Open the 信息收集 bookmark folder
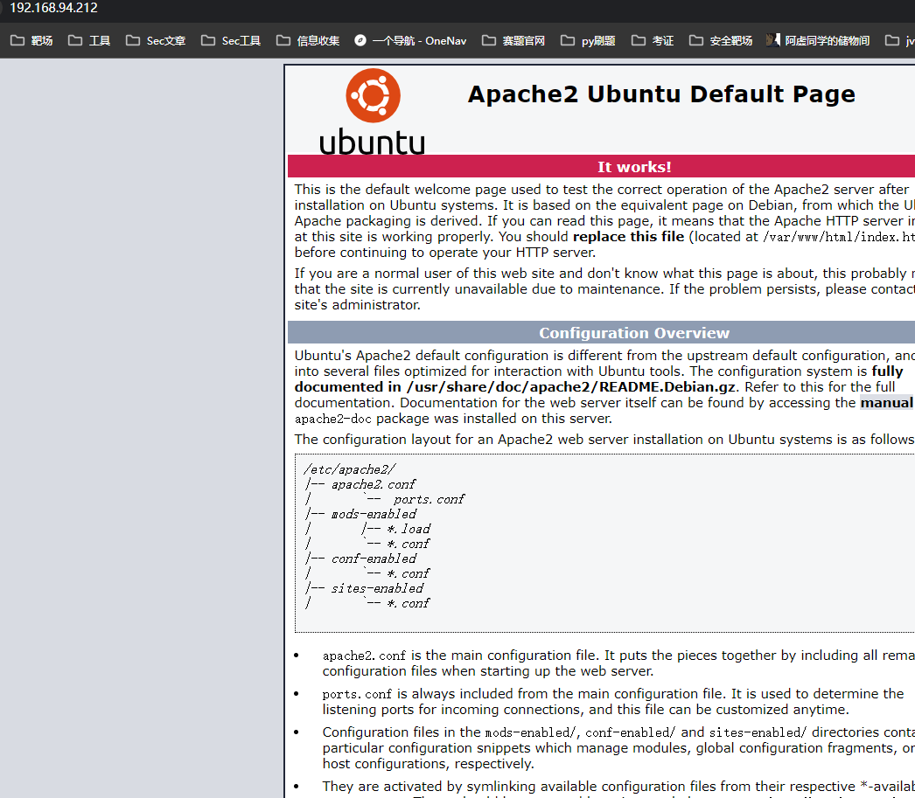Screen dimensions: 915x798 point(308,40)
